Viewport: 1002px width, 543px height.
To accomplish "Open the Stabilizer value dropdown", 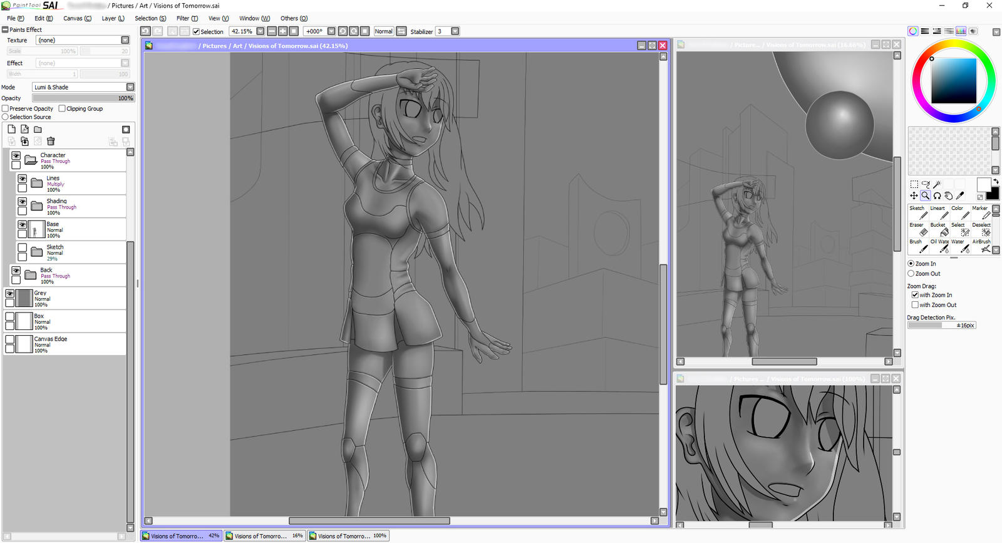I will coord(455,31).
